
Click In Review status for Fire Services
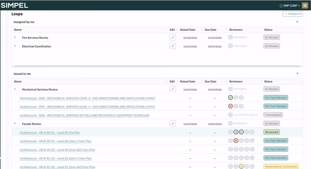[272, 37]
